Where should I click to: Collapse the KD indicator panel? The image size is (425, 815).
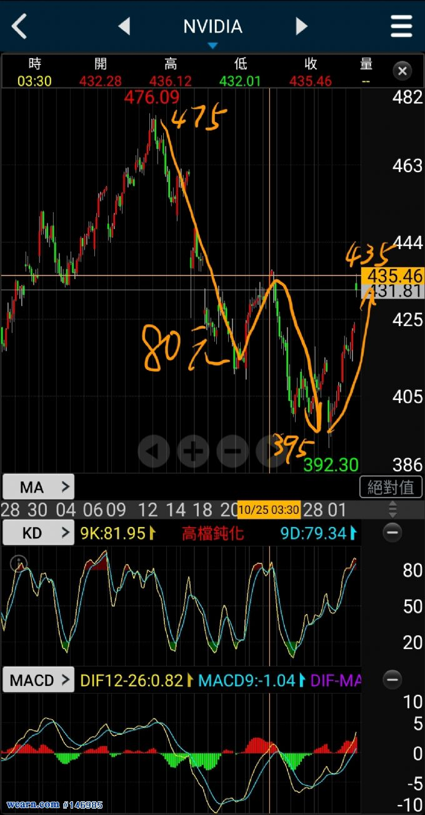click(392, 533)
